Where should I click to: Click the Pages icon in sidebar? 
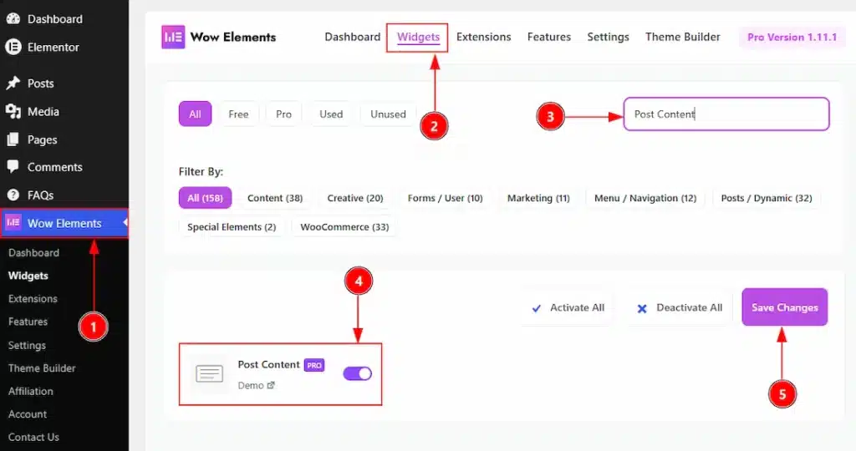pyautogui.click(x=13, y=139)
